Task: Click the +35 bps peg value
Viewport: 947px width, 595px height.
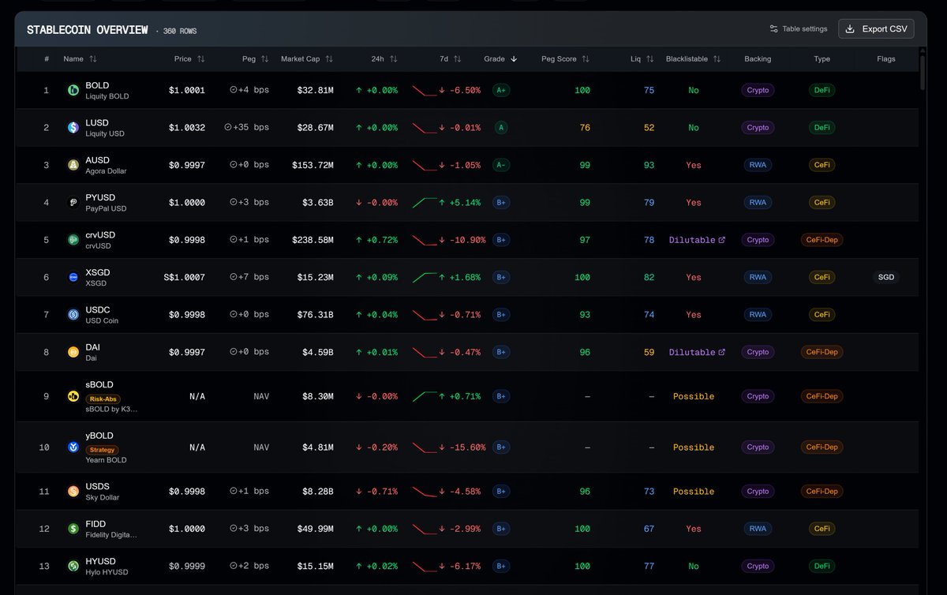Action: point(252,128)
